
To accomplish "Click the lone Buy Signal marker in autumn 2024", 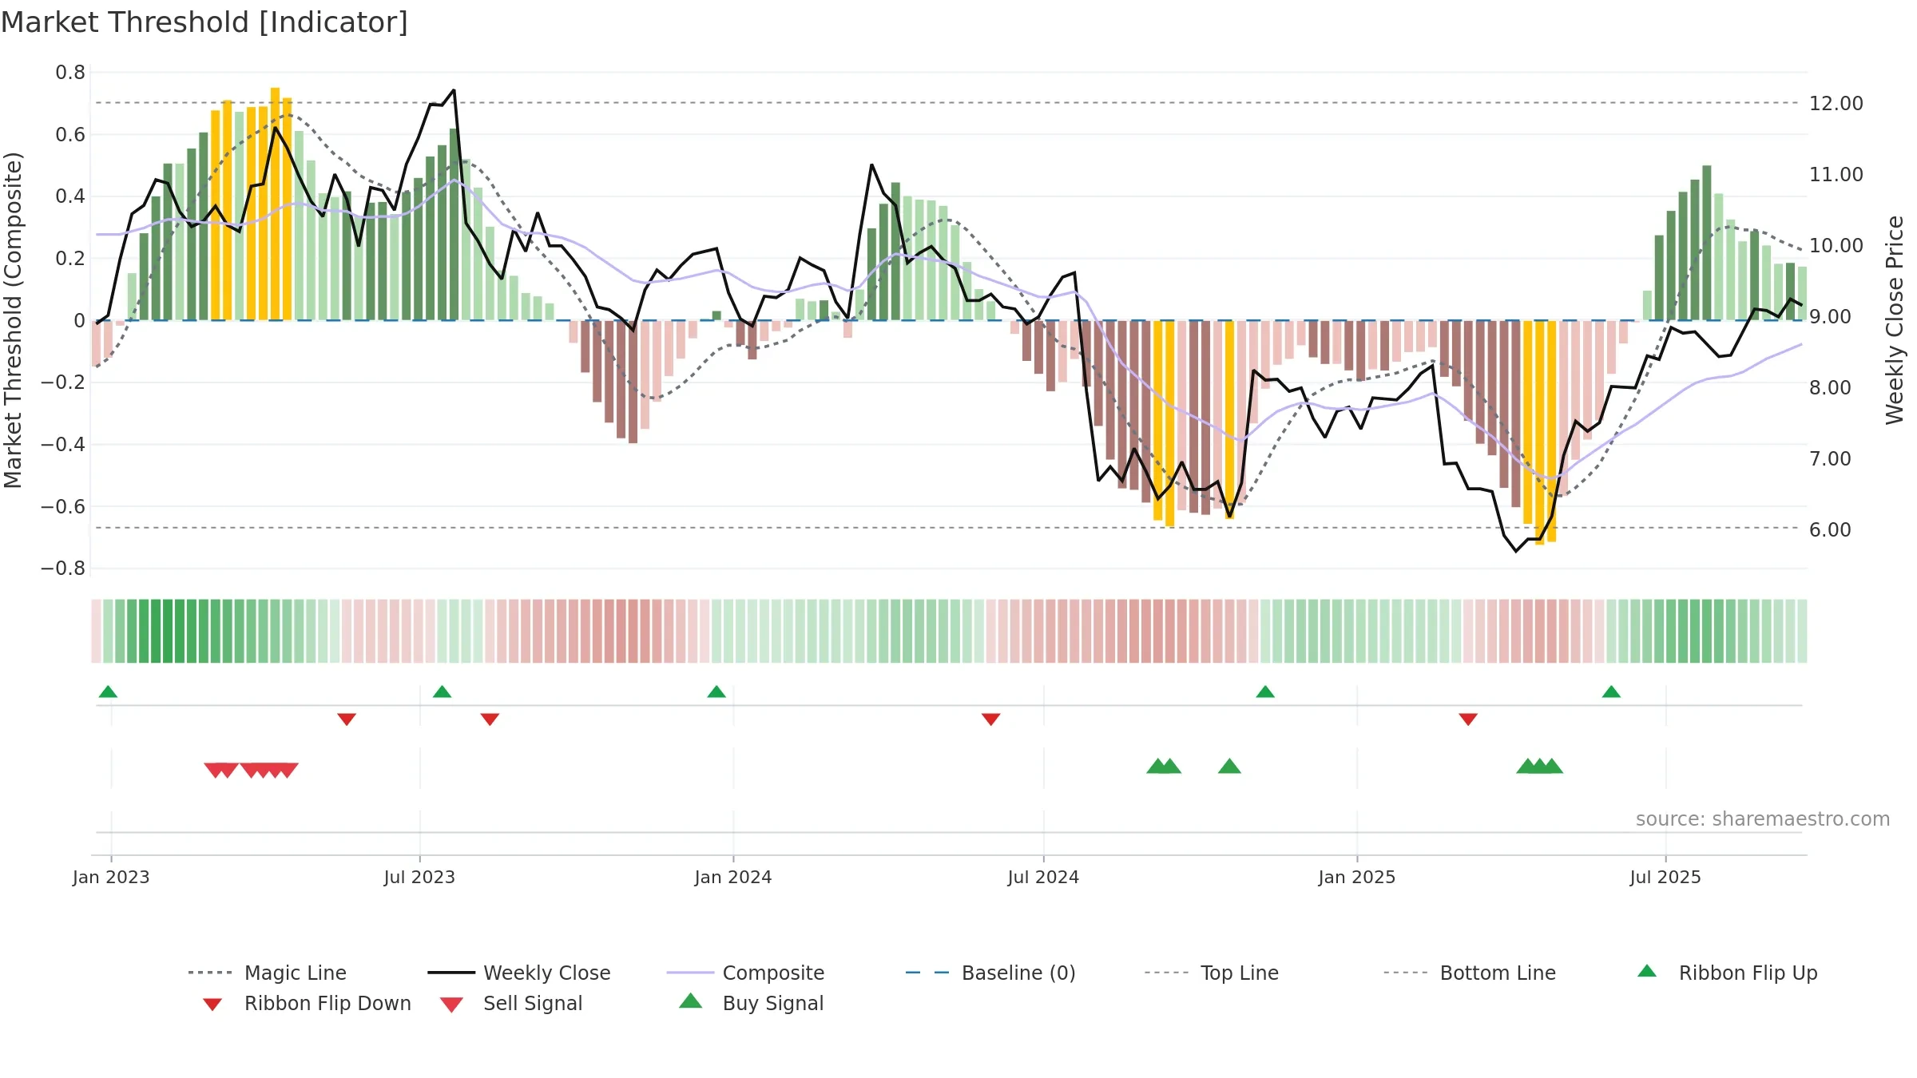I will click(1229, 767).
